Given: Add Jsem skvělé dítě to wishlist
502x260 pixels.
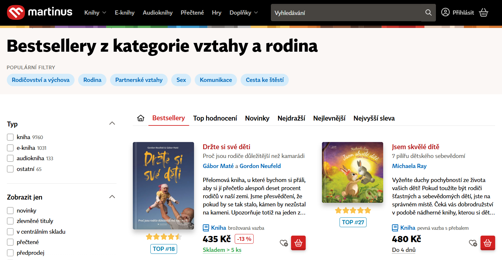Looking at the screenshot, I should point(473,243).
